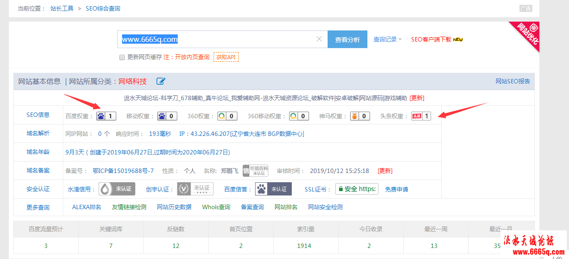Select the 域名解析 row label

[x=38, y=133]
